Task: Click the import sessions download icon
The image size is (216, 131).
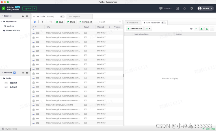Action: point(23,16)
